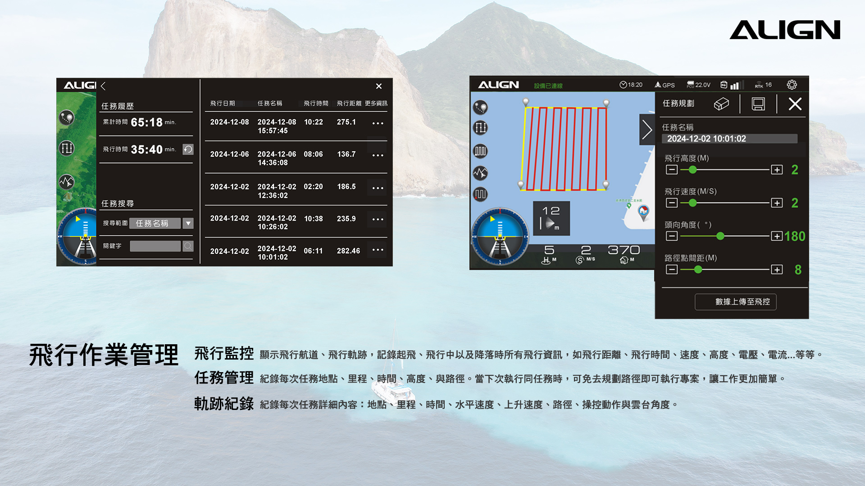Decrease 飛行速度 with the minus button
Screen dimensions: 865x486
pyautogui.click(x=671, y=203)
